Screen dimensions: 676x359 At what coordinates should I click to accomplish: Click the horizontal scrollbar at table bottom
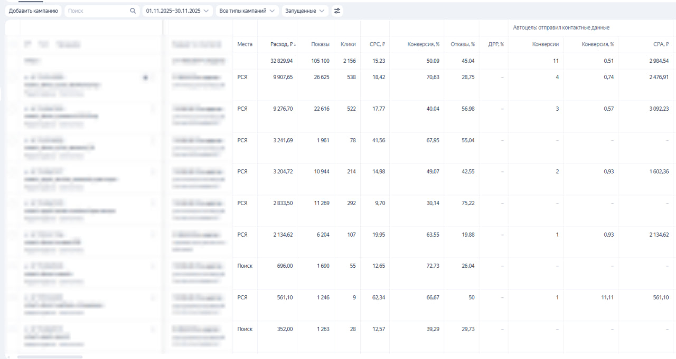[x=50, y=357]
